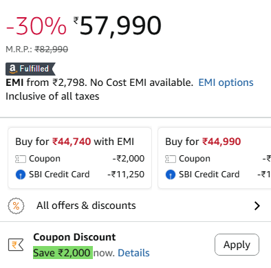Image resolution: width=271 pixels, height=268 pixels.
Task: Click the coupon icon in ₹44,990 card
Action: [171, 159]
